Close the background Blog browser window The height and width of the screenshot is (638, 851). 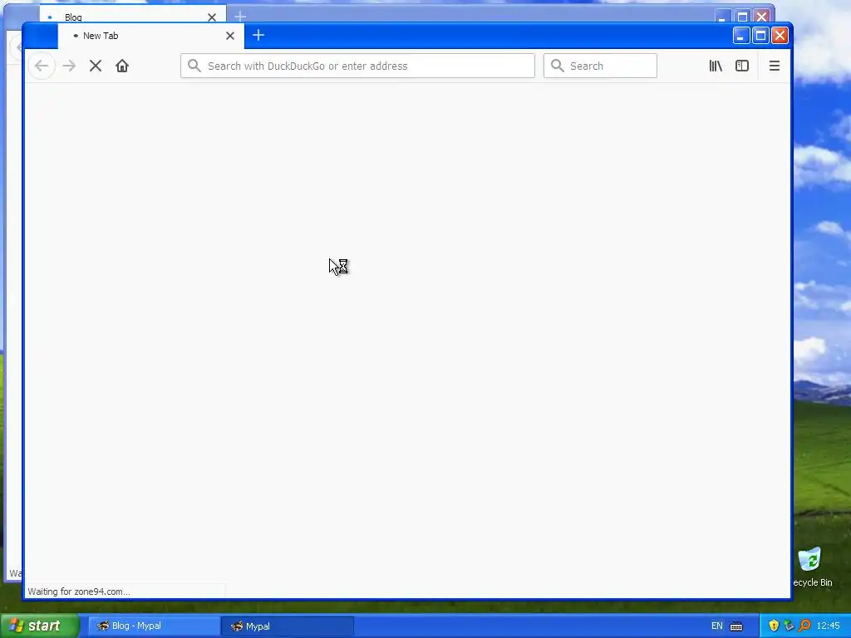pyautogui.click(x=762, y=17)
